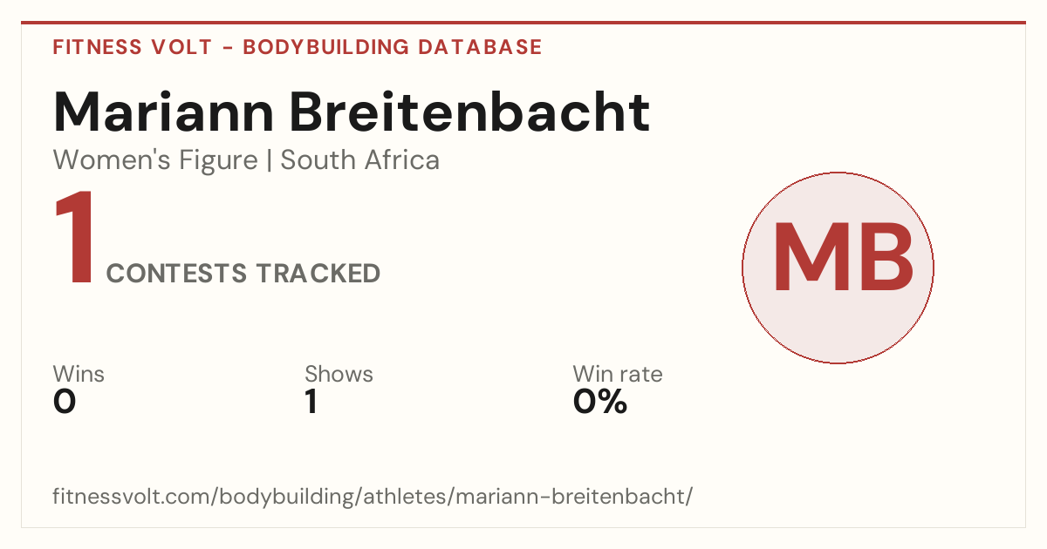Click the word Breitenbacht in title

[x=469, y=111]
